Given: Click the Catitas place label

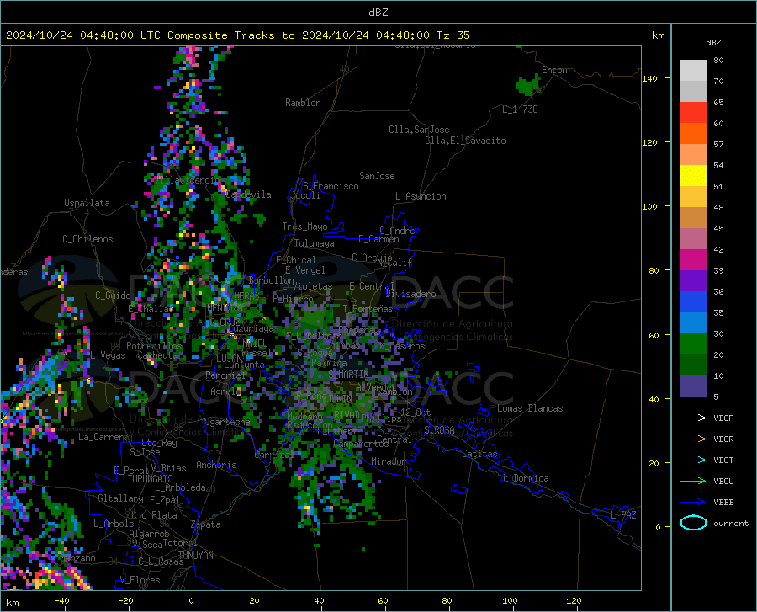Looking at the screenshot, I should [480, 454].
